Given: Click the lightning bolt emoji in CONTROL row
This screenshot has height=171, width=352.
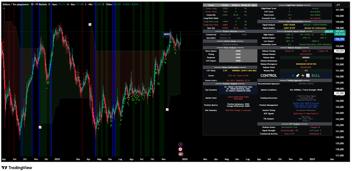Looking at the screenshot, I should [303, 76].
